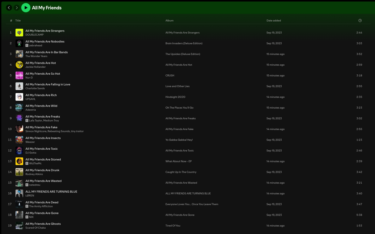
Task: Click All My Friends Are Dead cover art
Action: [19, 204]
